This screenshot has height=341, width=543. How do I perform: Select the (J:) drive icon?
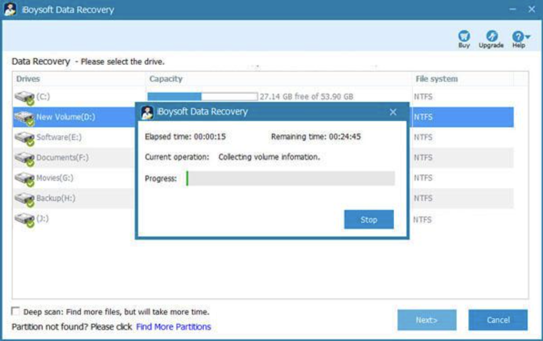25,220
